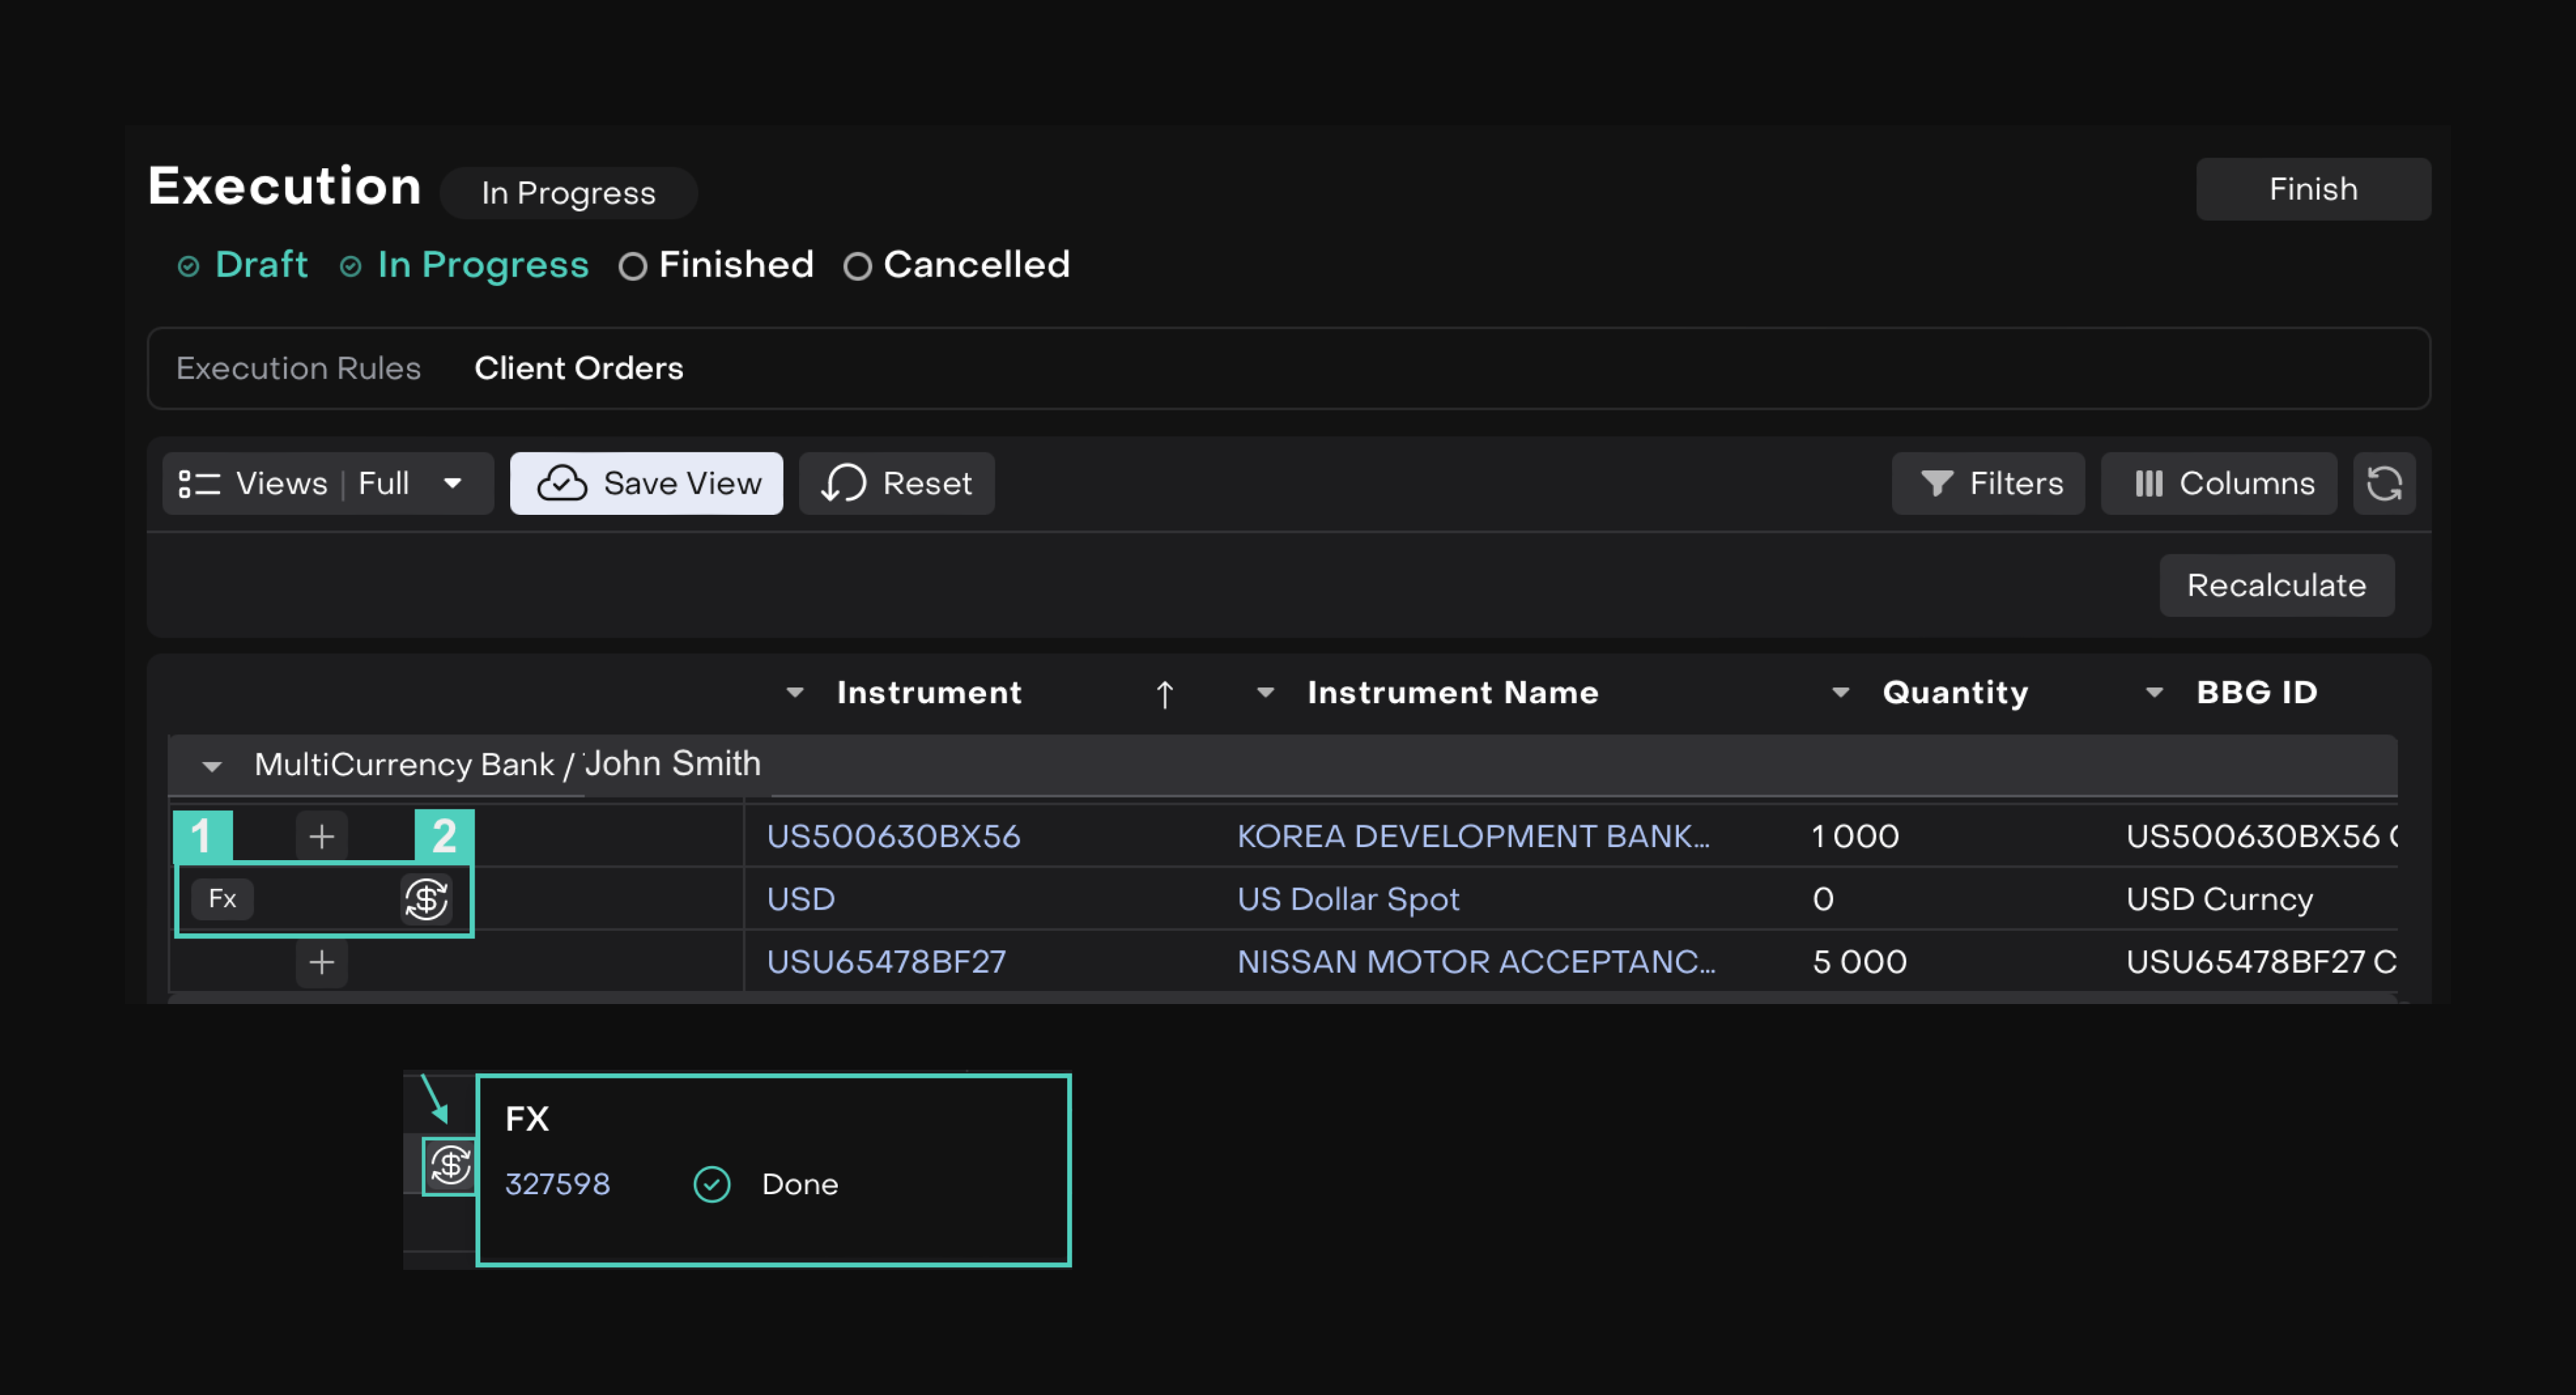This screenshot has width=2576, height=1395.
Task: Switch to the Client Orders tab
Action: click(x=578, y=368)
